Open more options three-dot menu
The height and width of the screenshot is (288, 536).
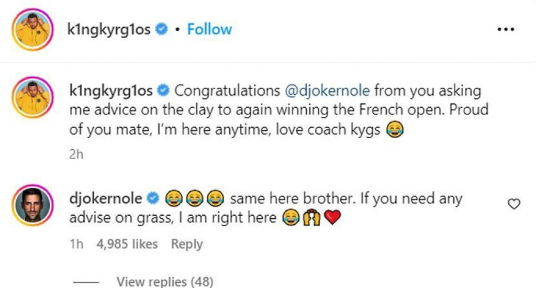[x=505, y=29]
